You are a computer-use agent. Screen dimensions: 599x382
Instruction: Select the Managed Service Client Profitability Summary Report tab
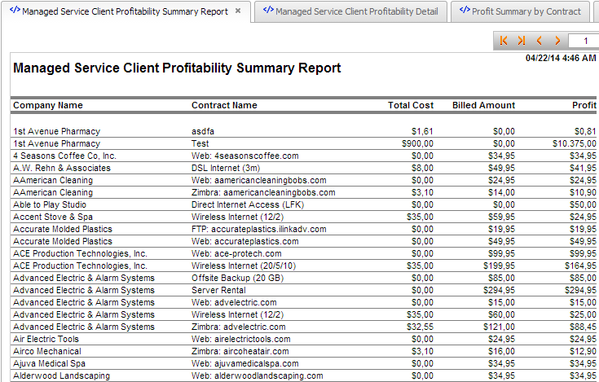click(x=125, y=11)
